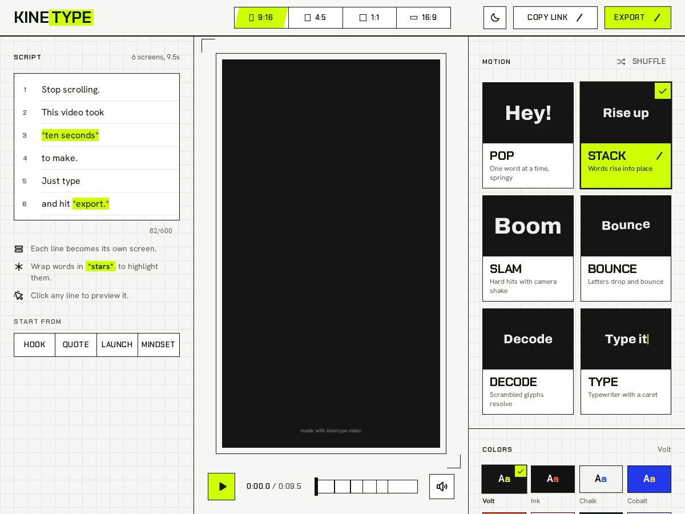Click the Copy Link button
This screenshot has height=514, width=685.
pyautogui.click(x=555, y=18)
